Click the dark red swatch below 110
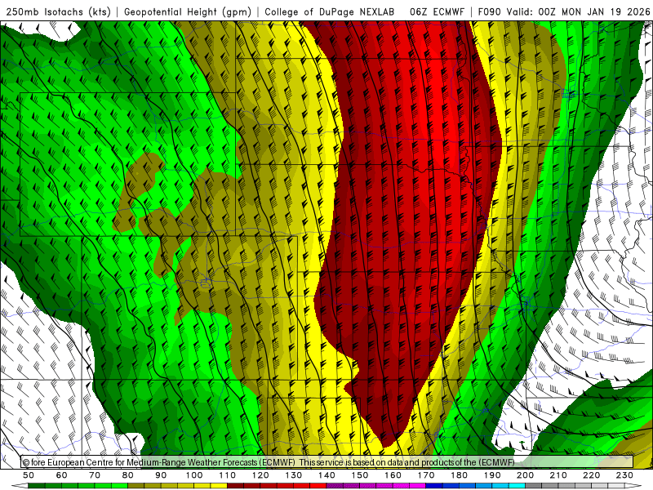 pyautogui.click(x=235, y=486)
